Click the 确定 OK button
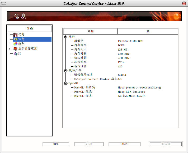This screenshot has width=188, height=153. (56, 144)
